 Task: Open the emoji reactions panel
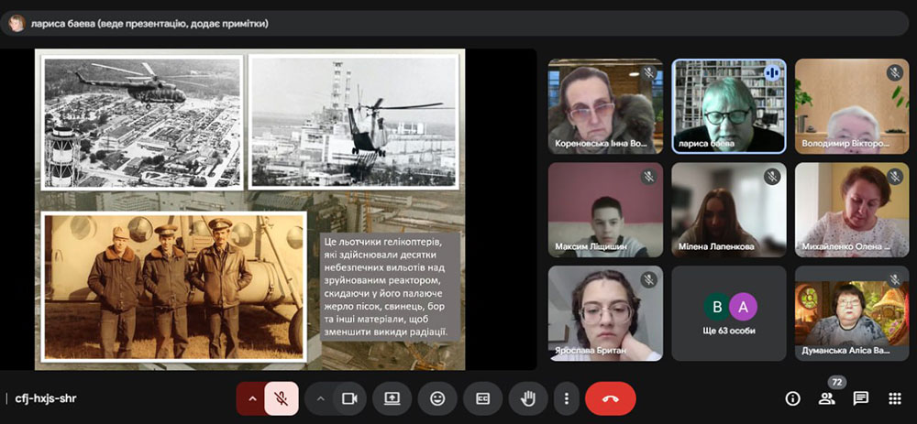pos(437,398)
